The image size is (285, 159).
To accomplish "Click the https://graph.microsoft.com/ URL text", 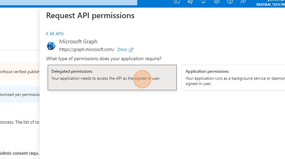I will pyautogui.click(x=87, y=50).
